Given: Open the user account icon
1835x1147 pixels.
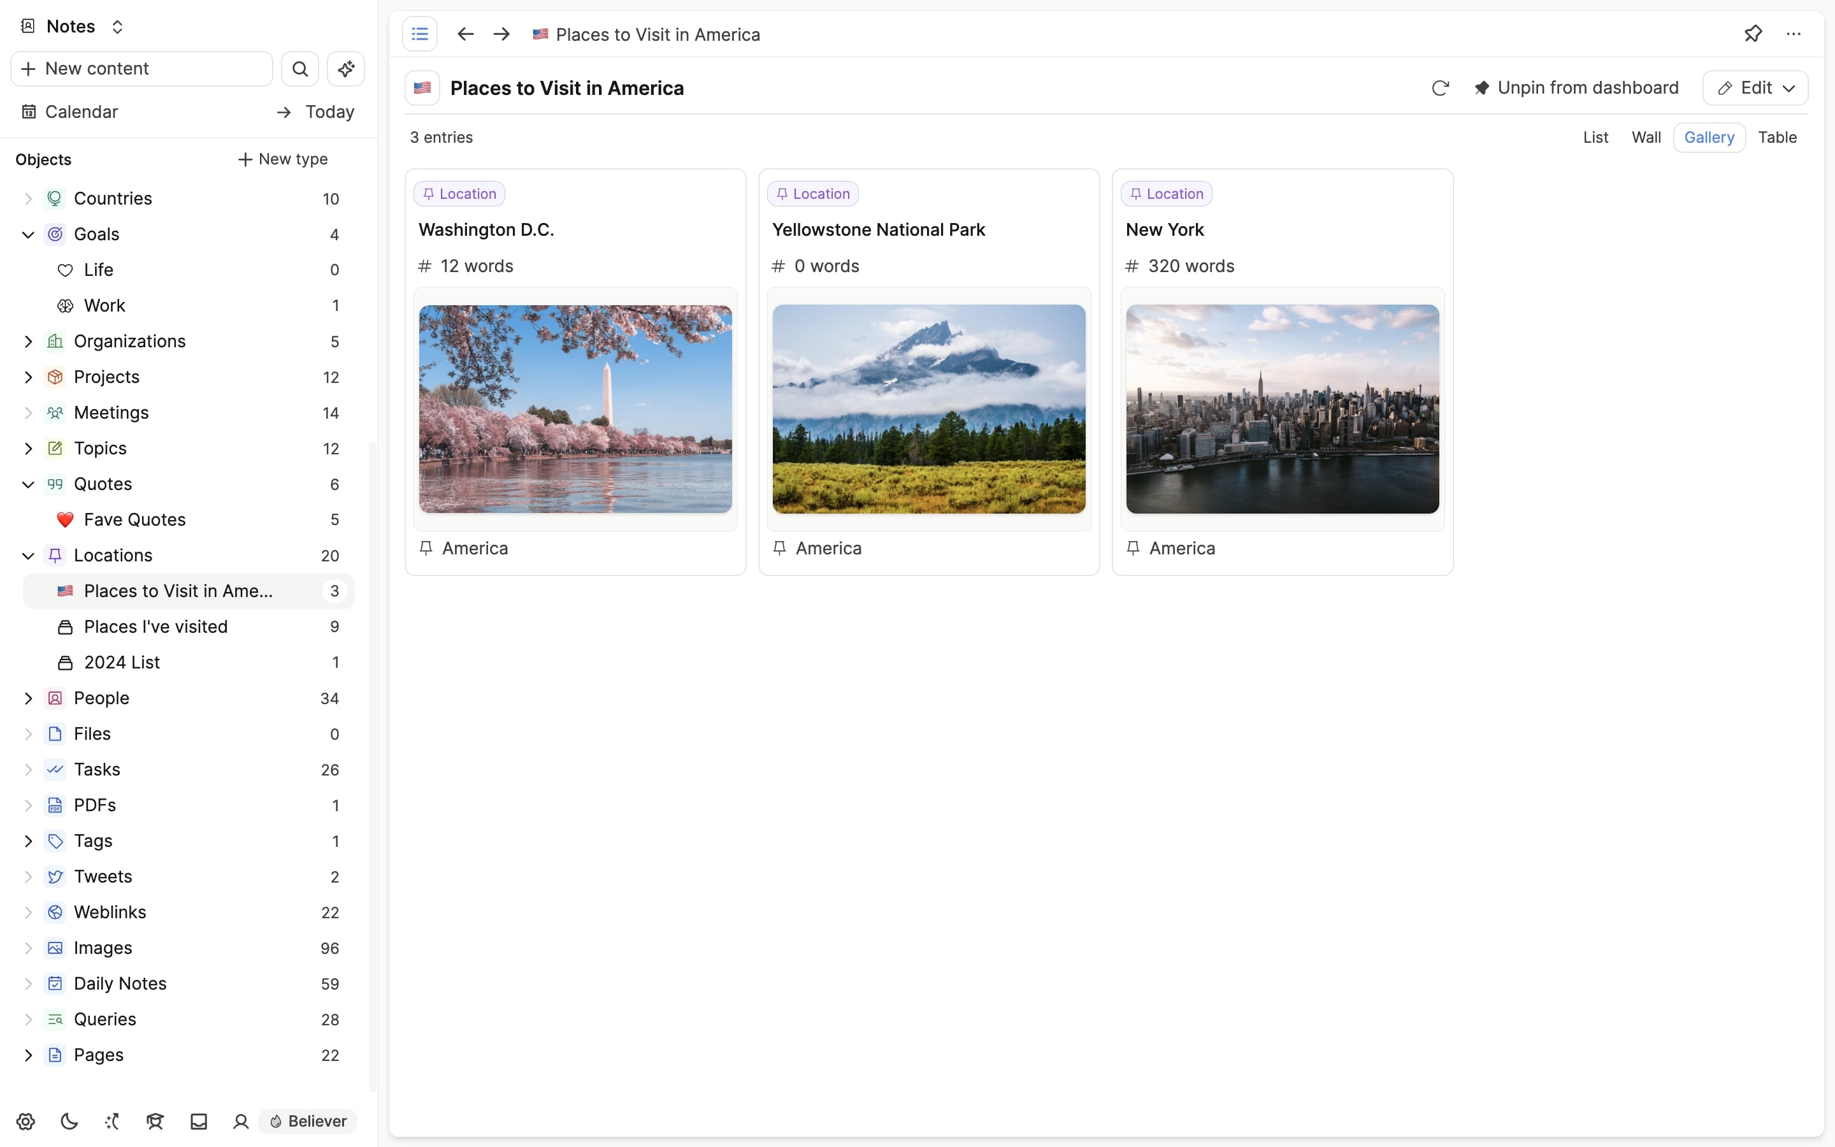Looking at the screenshot, I should tap(241, 1122).
